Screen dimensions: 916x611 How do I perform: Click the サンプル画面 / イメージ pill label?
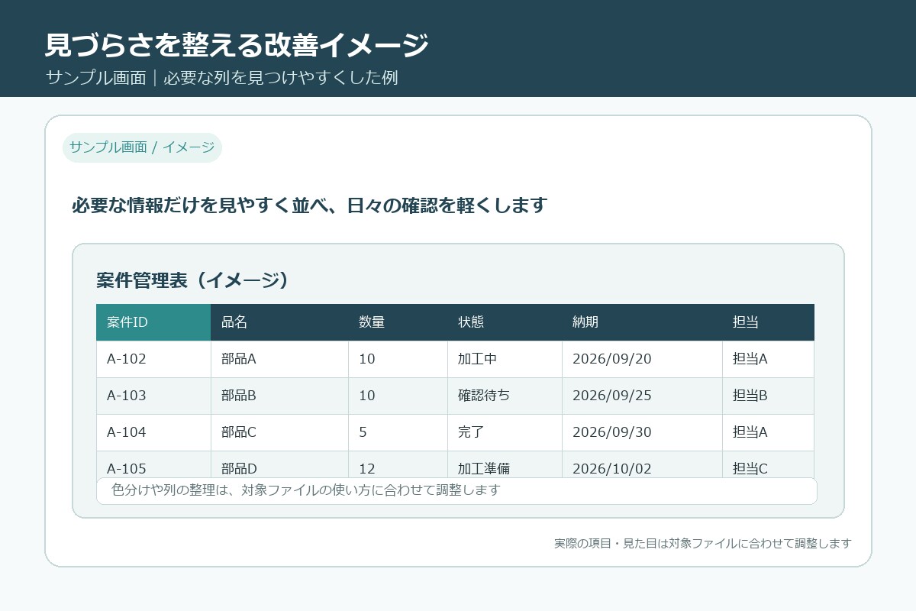click(x=142, y=147)
